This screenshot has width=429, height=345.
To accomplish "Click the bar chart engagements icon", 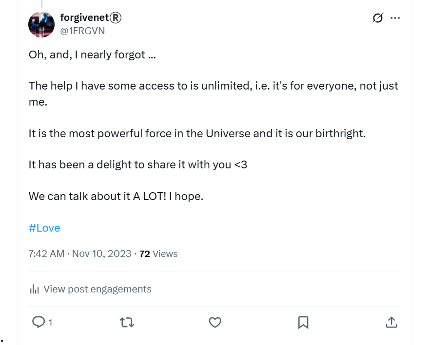I will pyautogui.click(x=34, y=289).
